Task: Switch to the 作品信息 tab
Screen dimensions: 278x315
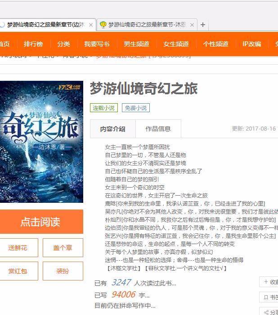Action: (x=158, y=129)
